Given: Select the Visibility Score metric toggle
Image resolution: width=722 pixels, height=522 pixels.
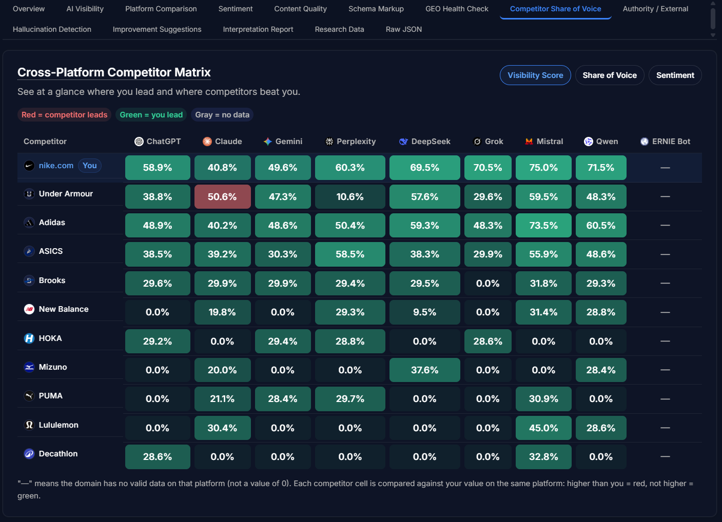Looking at the screenshot, I should click(535, 75).
